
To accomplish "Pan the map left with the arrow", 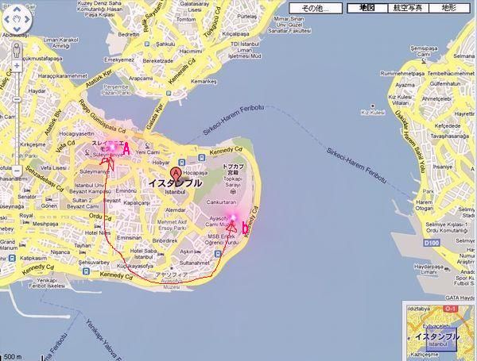I will pyautogui.click(x=6, y=19).
